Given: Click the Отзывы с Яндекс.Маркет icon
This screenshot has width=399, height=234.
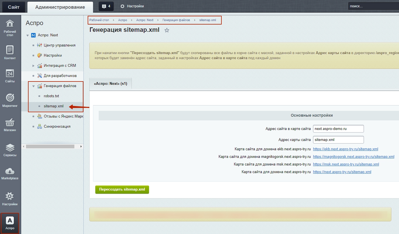Looking at the screenshot, I should point(40,116).
